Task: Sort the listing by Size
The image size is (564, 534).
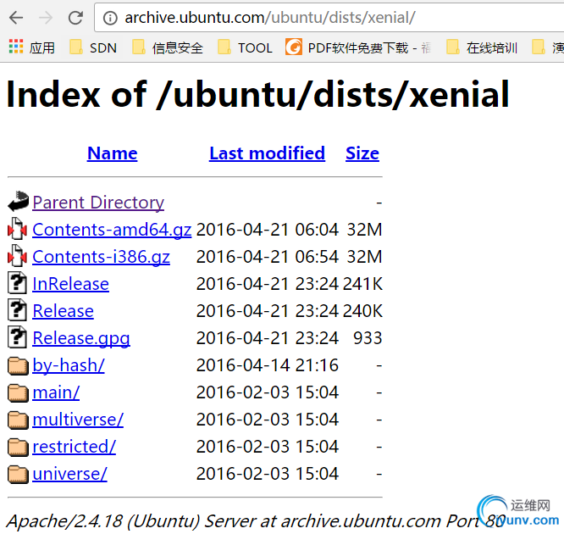Action: [362, 153]
